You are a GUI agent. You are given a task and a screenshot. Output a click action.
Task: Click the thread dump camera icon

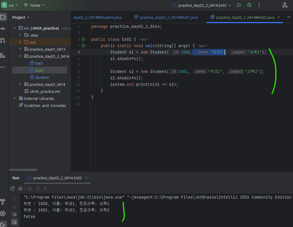[x=30, y=189]
